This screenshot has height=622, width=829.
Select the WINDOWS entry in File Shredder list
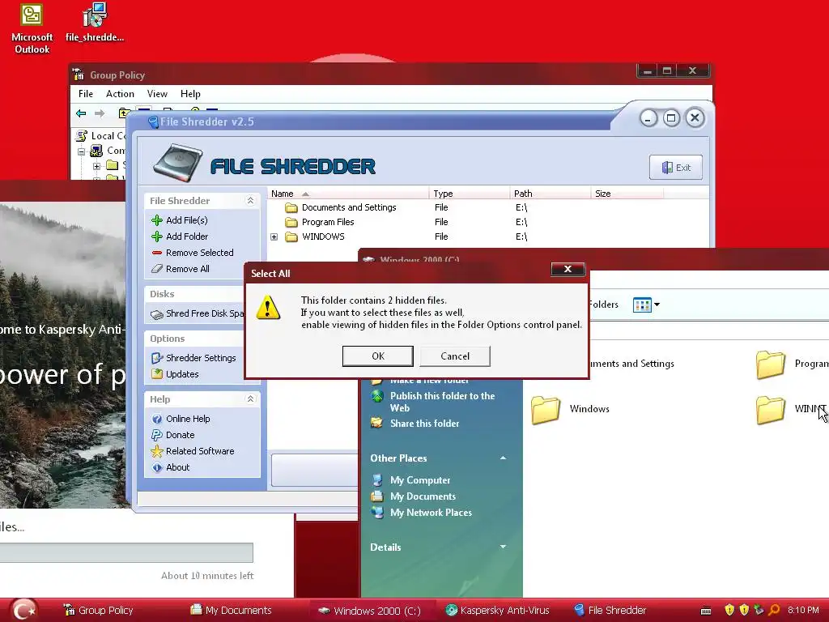(323, 237)
